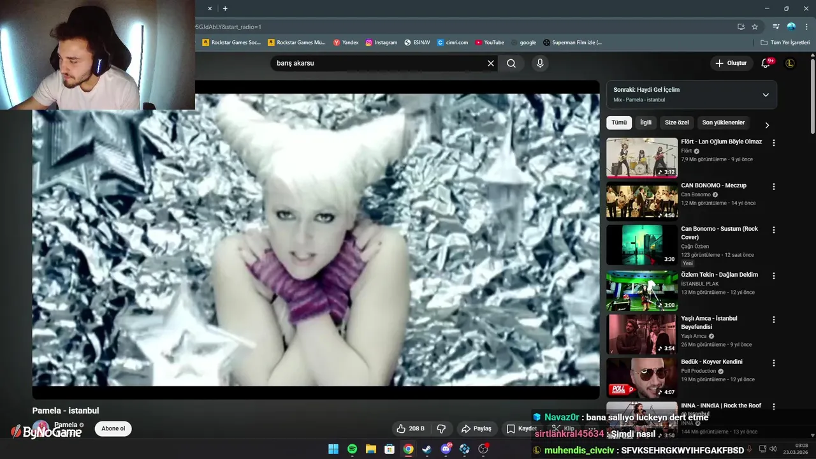Open options for INNA - INNdiA video
Image resolution: width=816 pixels, height=459 pixels.
click(774, 407)
